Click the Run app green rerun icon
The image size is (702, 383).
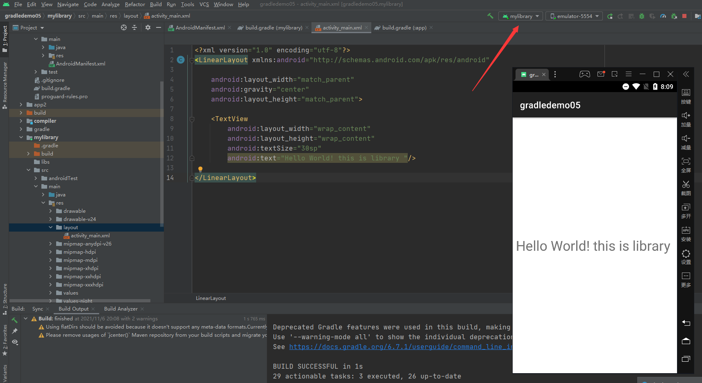[x=610, y=16]
